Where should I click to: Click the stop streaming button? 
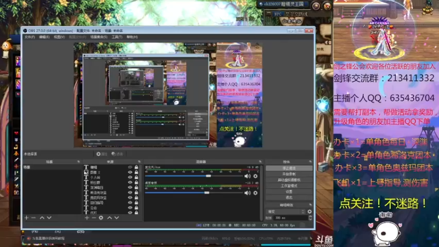pyautogui.click(x=289, y=168)
